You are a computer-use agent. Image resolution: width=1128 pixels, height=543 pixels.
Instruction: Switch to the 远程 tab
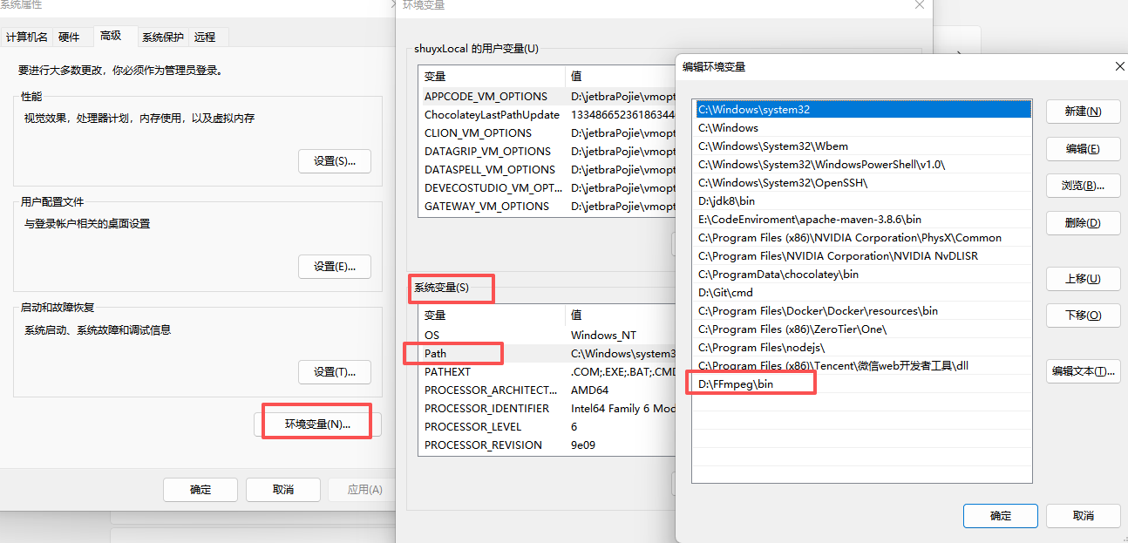[207, 37]
